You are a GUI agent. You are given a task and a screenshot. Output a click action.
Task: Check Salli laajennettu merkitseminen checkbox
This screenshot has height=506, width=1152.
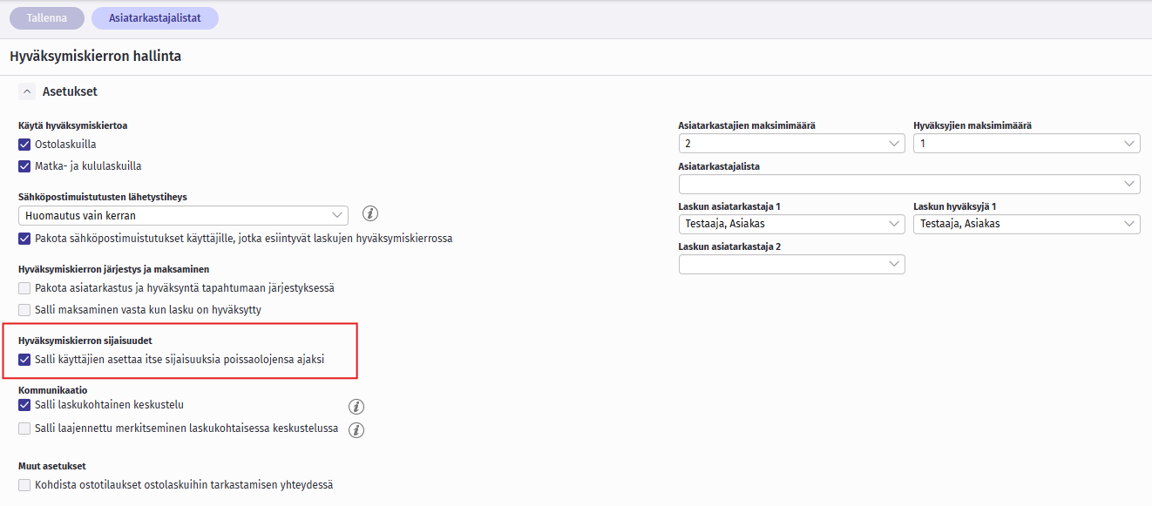coord(24,428)
